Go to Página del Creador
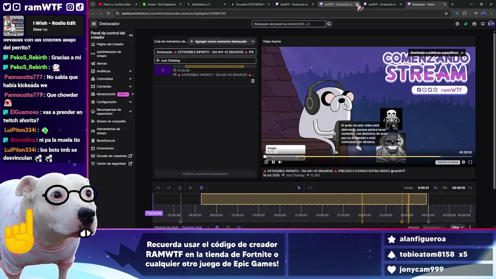496x279 pixels. tap(110, 44)
